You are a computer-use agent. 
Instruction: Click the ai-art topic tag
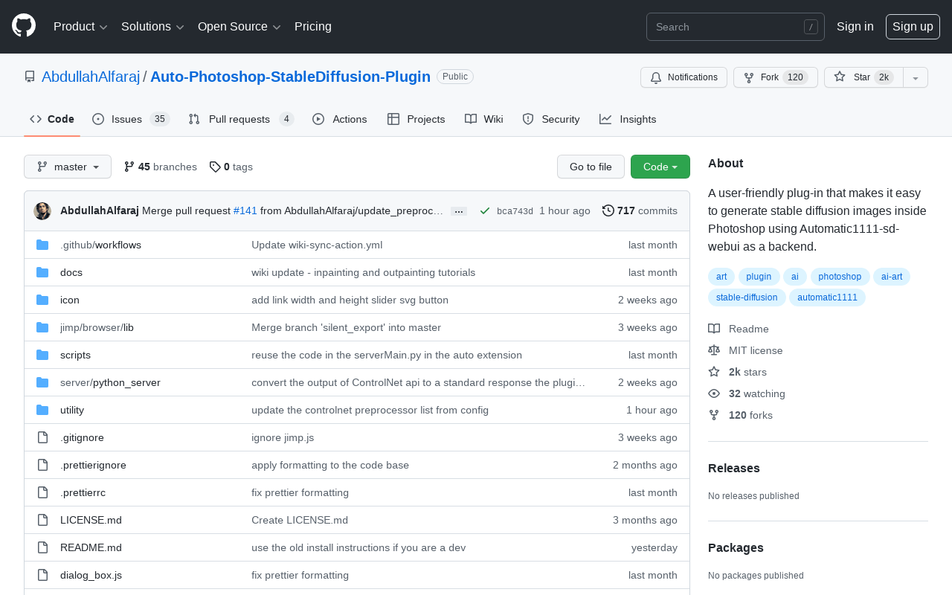click(x=892, y=277)
